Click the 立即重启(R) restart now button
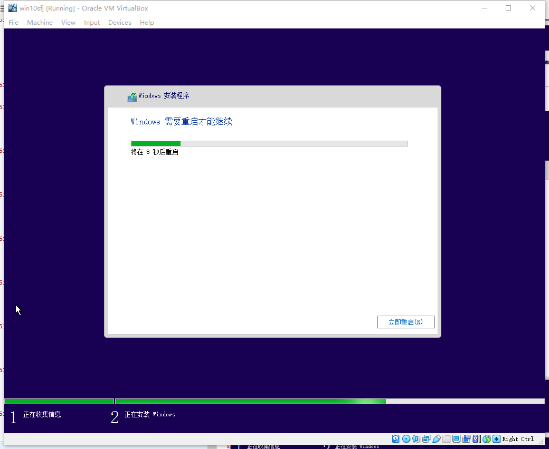549x449 pixels. [406, 322]
